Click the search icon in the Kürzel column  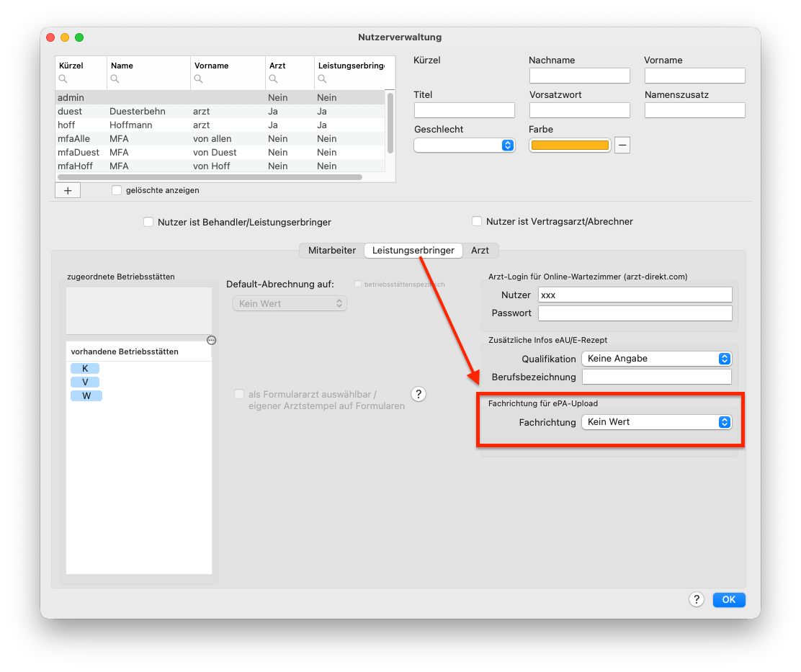(63, 79)
